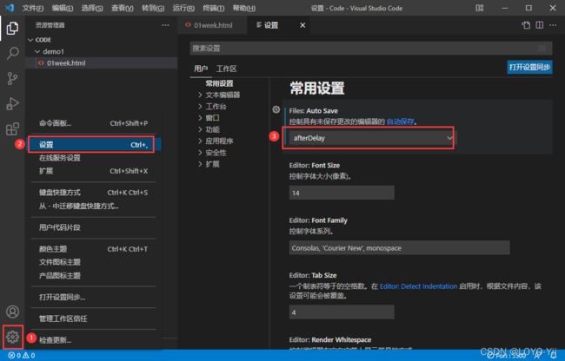Open the 运行 menu
The width and height of the screenshot is (565, 361).
click(183, 8)
